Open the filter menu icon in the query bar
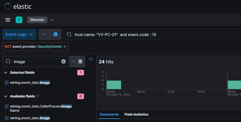 click(x=44, y=35)
